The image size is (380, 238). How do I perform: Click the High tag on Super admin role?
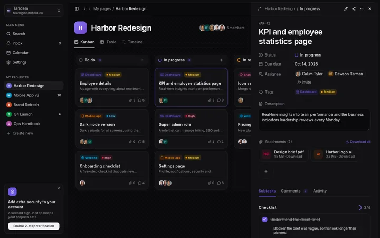coord(190,116)
